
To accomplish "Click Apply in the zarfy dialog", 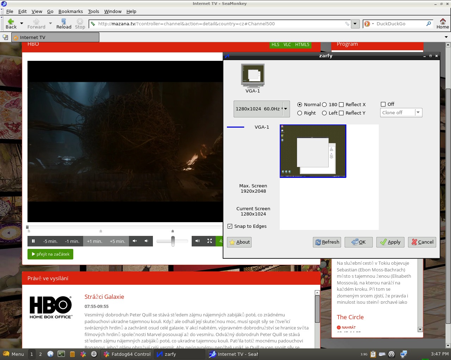I will click(390, 242).
